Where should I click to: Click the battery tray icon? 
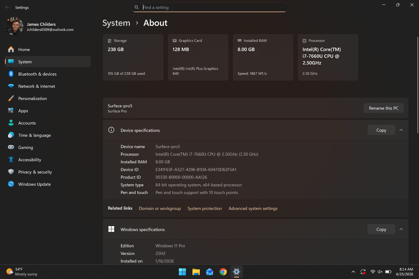coord(388,272)
